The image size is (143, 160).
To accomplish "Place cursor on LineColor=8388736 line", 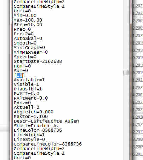I will pyautogui.click(x=38, y=130).
